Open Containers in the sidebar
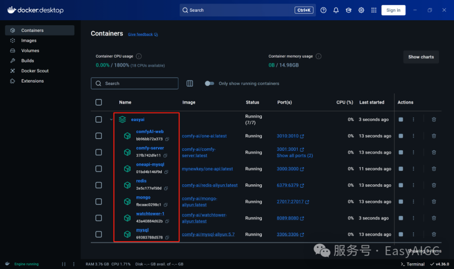454x269 pixels. (40, 30)
